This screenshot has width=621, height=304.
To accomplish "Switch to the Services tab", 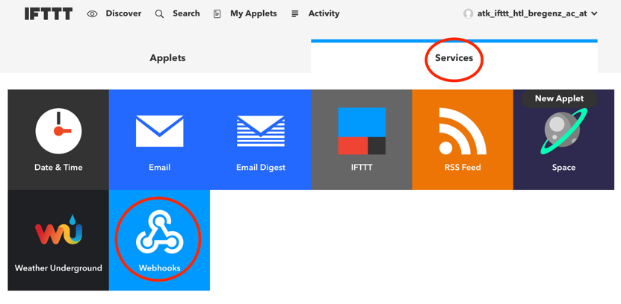I will [454, 57].
